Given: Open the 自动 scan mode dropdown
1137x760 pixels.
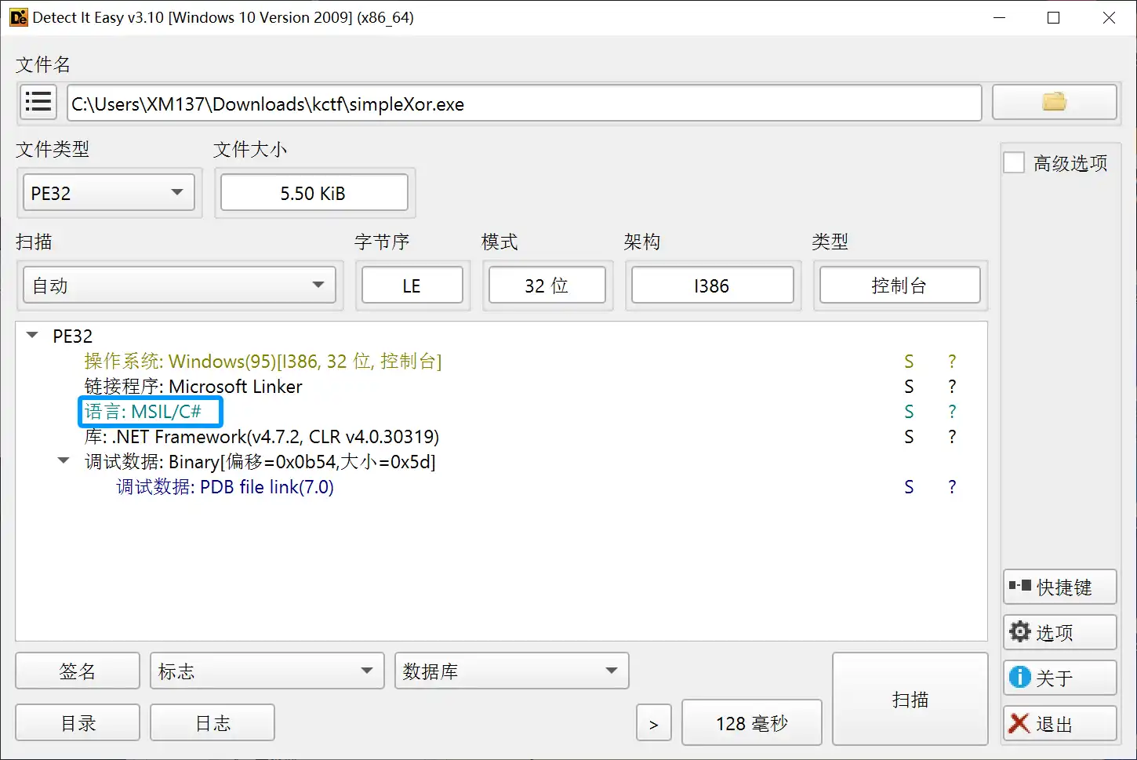Looking at the screenshot, I should coord(180,285).
